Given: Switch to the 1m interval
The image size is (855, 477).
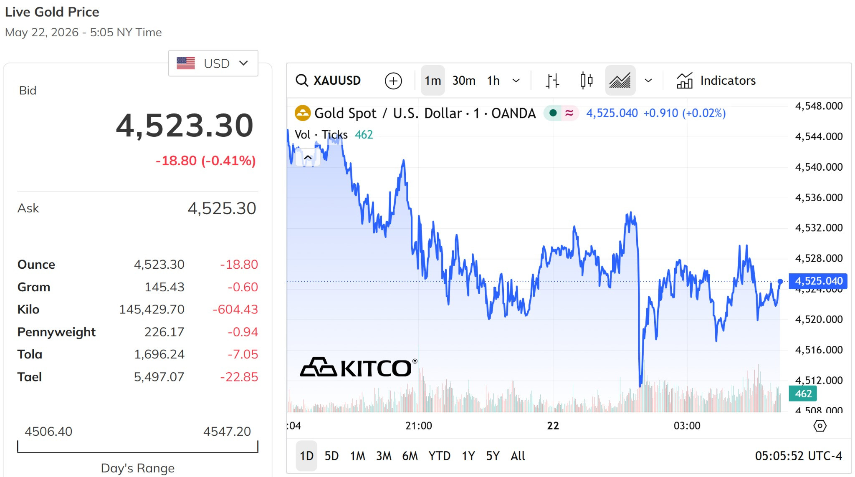Looking at the screenshot, I should pyautogui.click(x=433, y=81).
